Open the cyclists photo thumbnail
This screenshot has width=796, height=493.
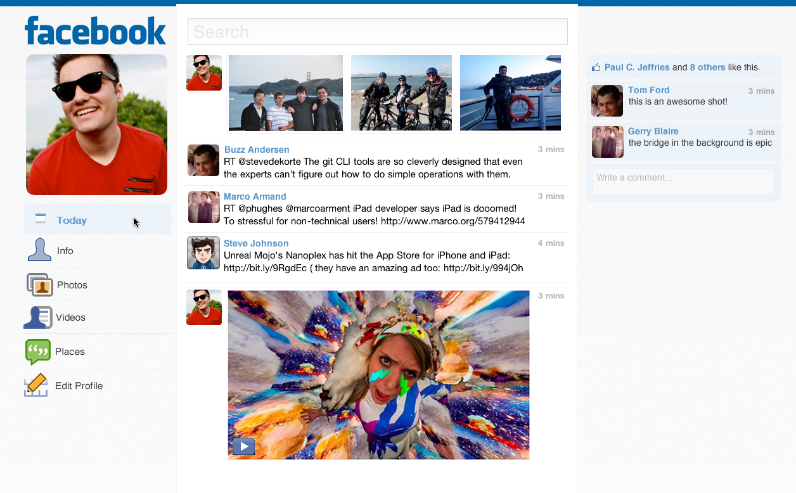tap(401, 93)
